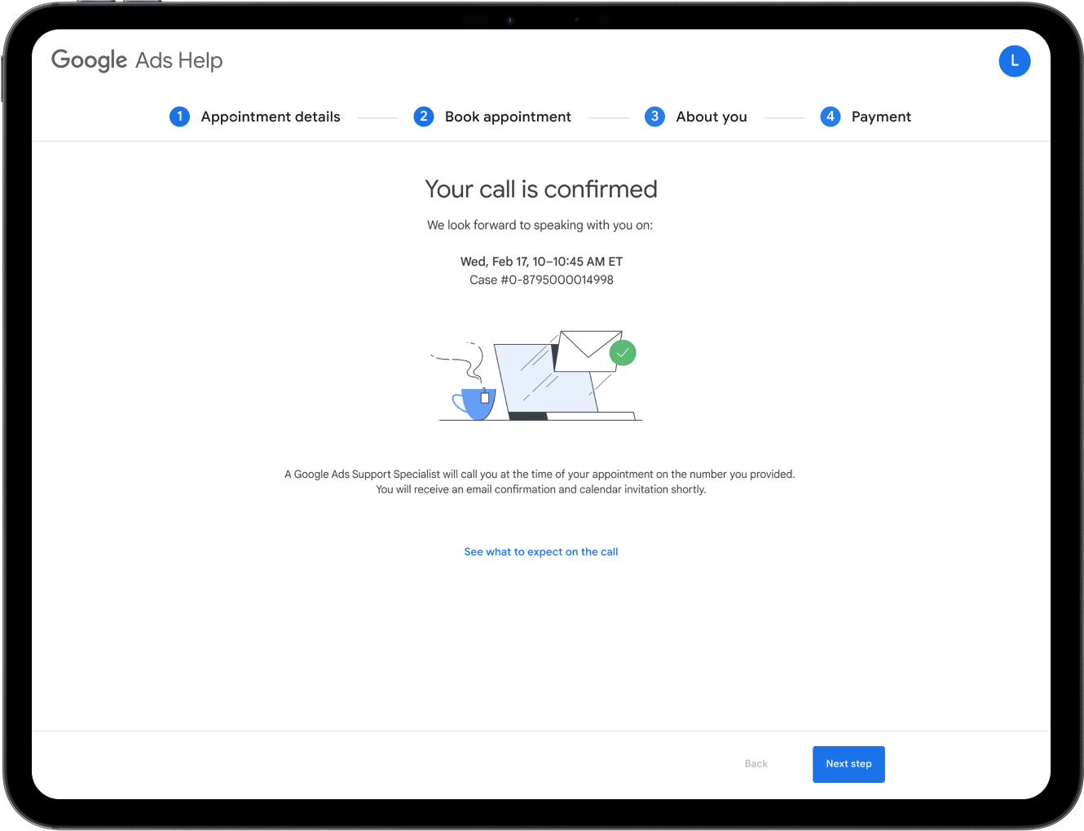1084x831 pixels.
Task: Click the Next step button
Action: coord(848,764)
